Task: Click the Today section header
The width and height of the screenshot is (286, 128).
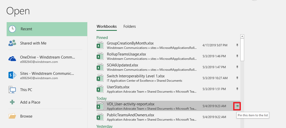Action: [x=102, y=98]
